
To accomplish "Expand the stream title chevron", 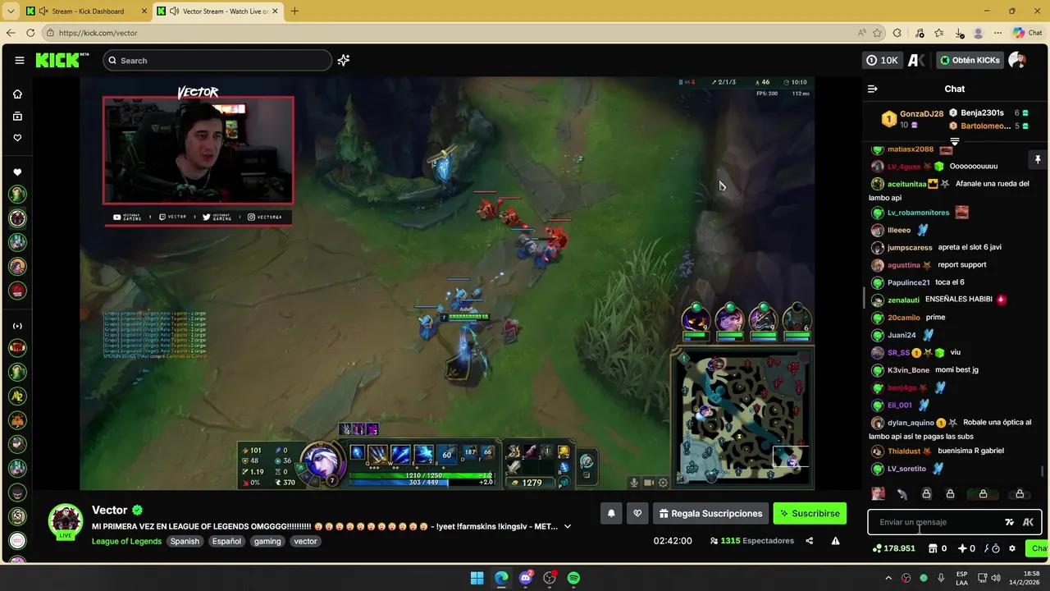I will (x=567, y=526).
